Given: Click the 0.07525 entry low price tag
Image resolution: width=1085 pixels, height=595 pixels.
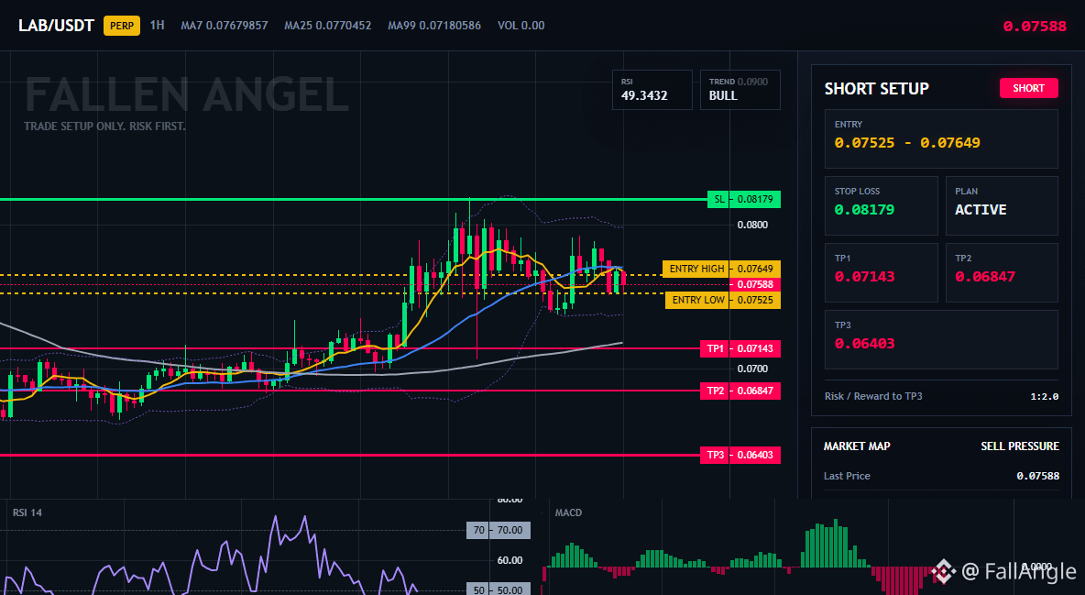Looking at the screenshot, I should (x=755, y=300).
